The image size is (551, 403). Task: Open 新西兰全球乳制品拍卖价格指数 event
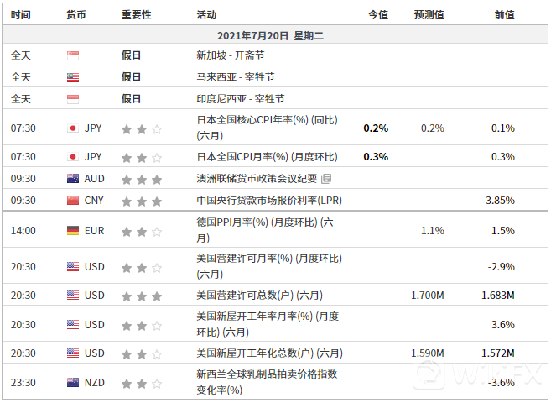pyautogui.click(x=267, y=382)
